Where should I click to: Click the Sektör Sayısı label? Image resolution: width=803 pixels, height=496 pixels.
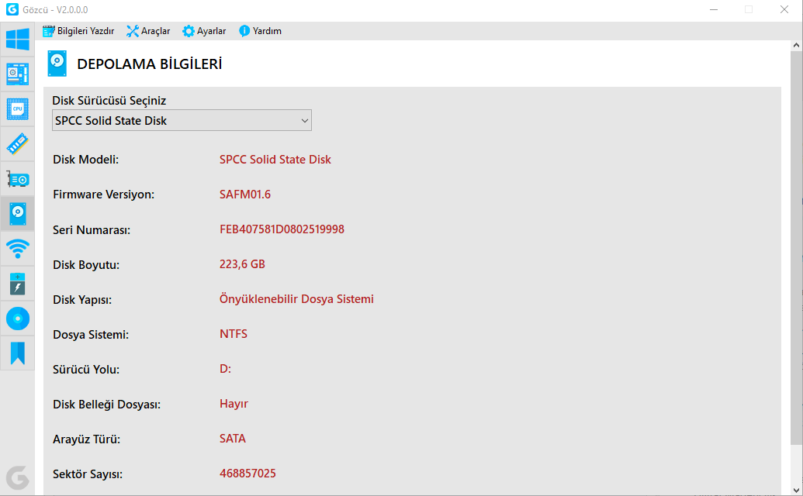click(x=88, y=474)
